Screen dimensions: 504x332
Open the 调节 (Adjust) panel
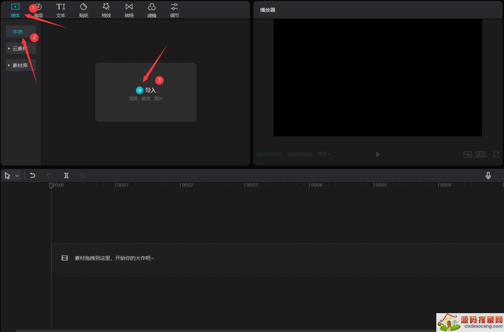(175, 10)
